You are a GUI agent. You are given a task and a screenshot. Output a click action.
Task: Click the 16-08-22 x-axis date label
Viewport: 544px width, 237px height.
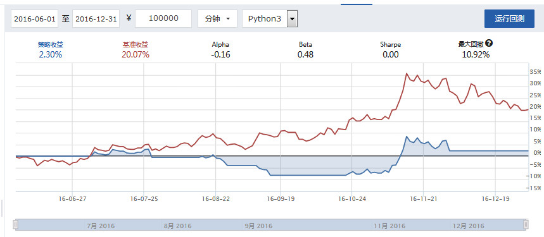215,199
